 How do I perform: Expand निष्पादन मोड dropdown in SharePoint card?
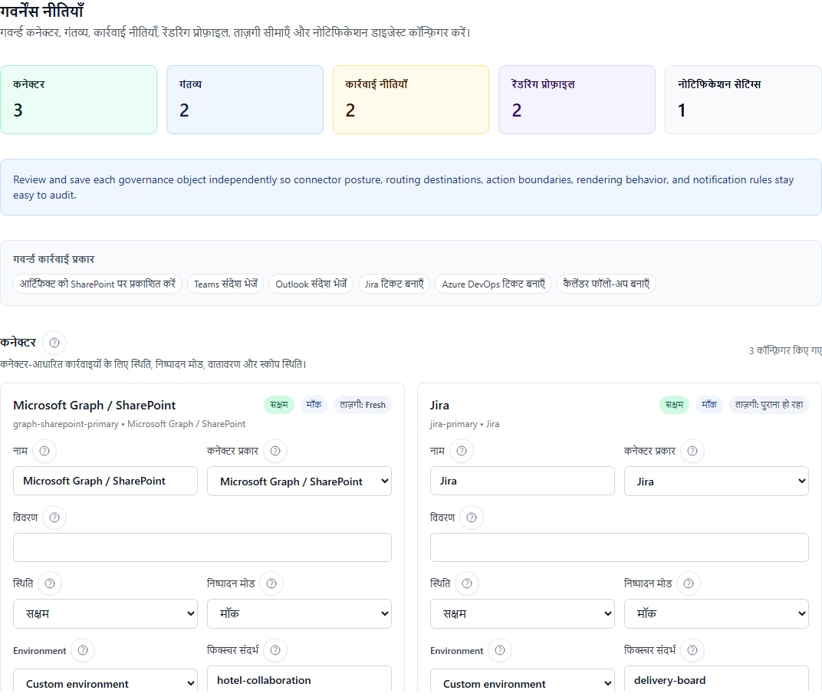[x=299, y=613]
